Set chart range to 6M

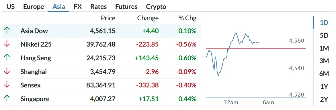[x=324, y=74]
